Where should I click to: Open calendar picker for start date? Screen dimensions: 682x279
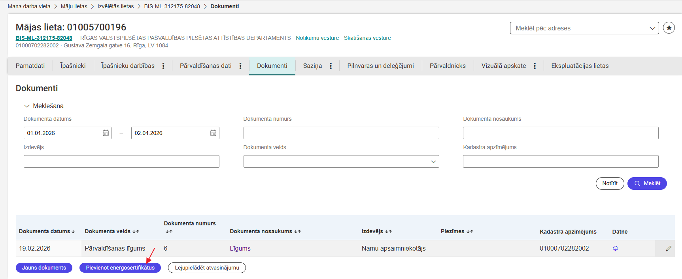tap(106, 133)
